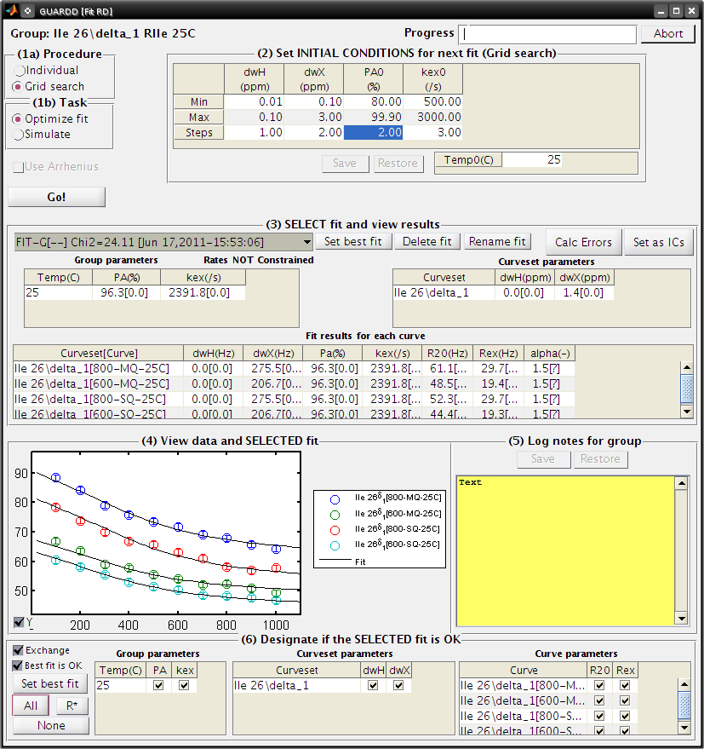704x749 pixels.
Task: Select the 800-SQ-25C fit results row
Action: [x=294, y=399]
